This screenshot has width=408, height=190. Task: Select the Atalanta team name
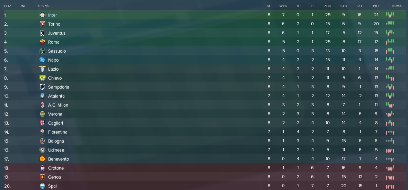[56, 96]
